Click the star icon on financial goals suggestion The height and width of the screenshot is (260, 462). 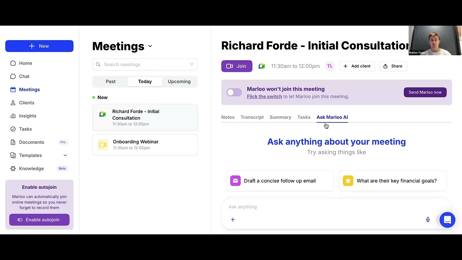pos(348,181)
